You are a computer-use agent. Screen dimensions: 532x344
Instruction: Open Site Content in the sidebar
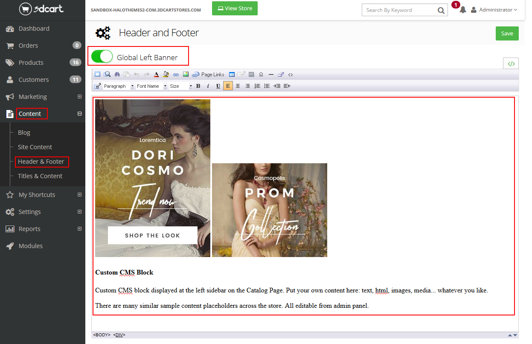(x=35, y=147)
